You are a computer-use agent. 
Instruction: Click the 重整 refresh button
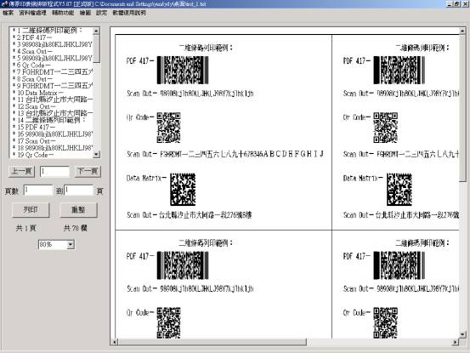click(x=78, y=209)
